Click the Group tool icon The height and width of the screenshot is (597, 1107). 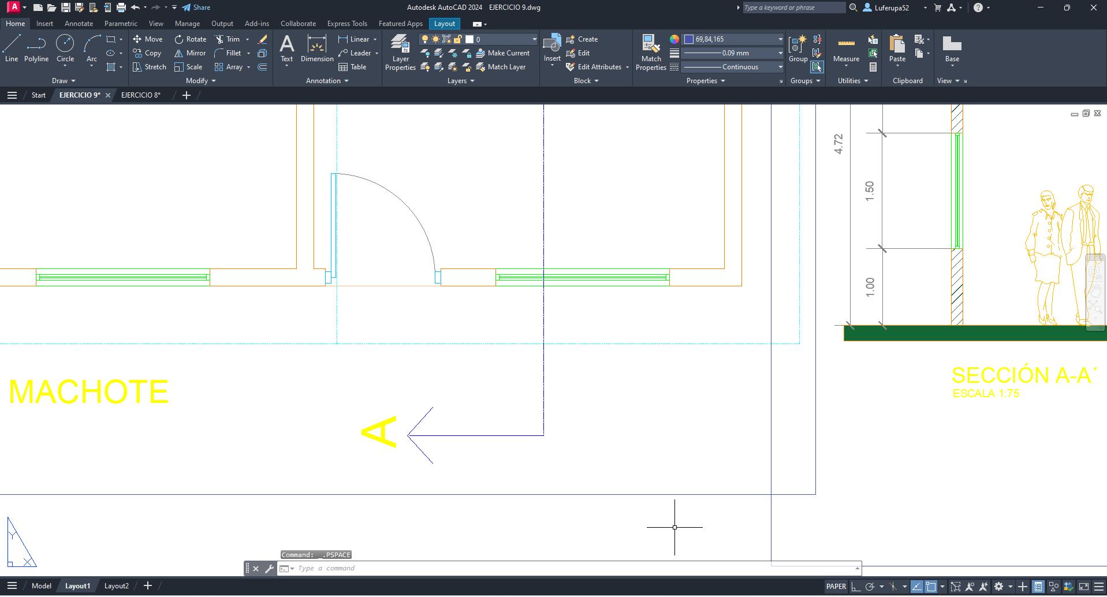pos(798,48)
